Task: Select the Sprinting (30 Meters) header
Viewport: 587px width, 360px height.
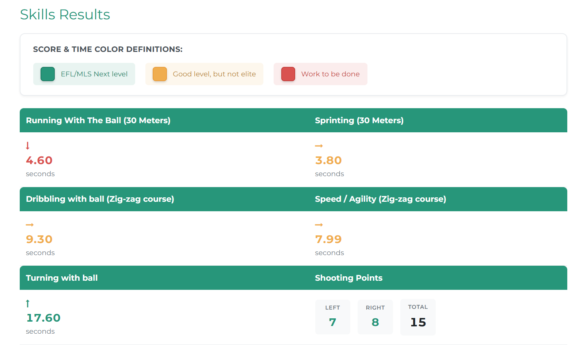Action: click(359, 120)
